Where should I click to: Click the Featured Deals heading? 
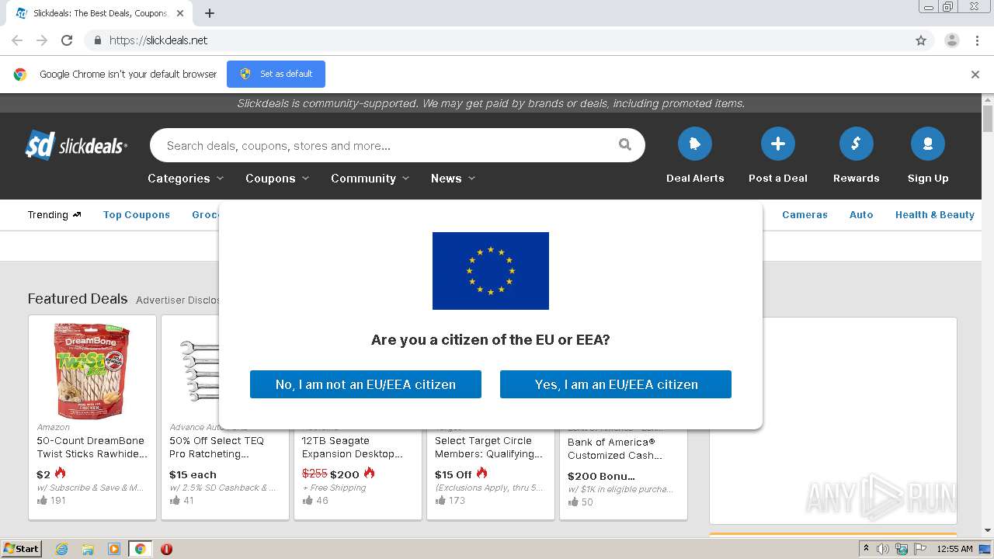click(x=78, y=299)
